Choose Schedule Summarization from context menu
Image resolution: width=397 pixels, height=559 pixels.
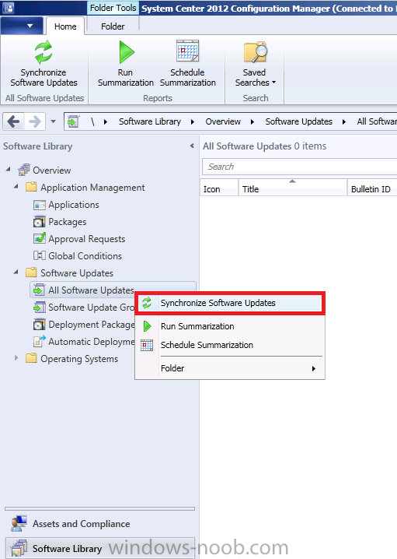[x=230, y=345]
